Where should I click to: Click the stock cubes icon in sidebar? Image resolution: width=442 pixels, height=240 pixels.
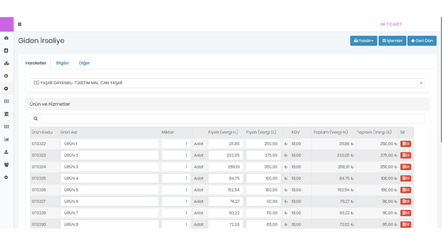click(x=6, y=63)
